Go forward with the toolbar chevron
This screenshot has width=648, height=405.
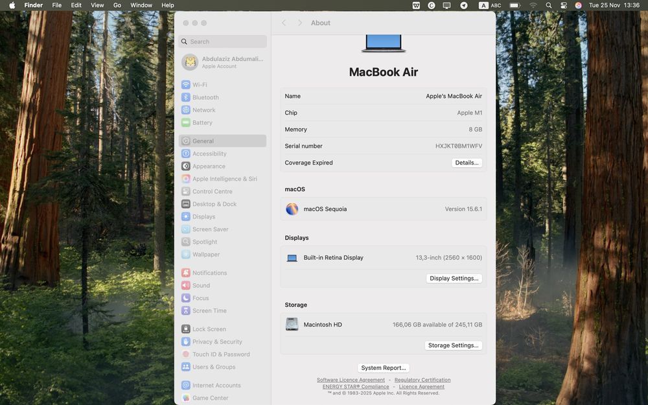point(300,23)
